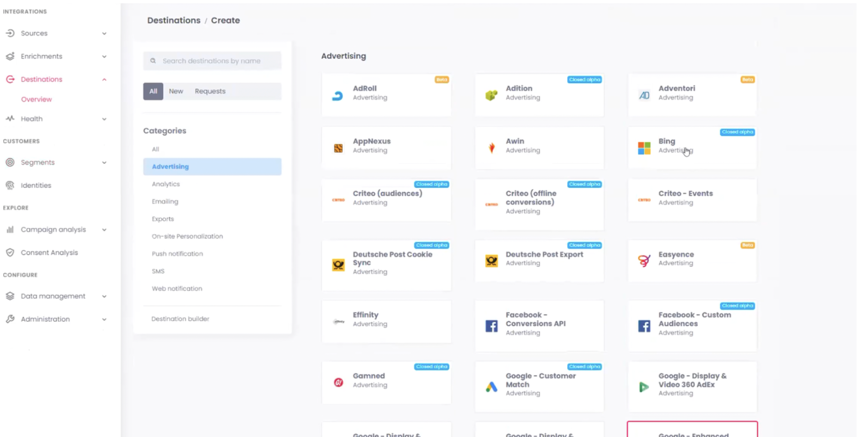Click the Segments target icon

tap(10, 162)
